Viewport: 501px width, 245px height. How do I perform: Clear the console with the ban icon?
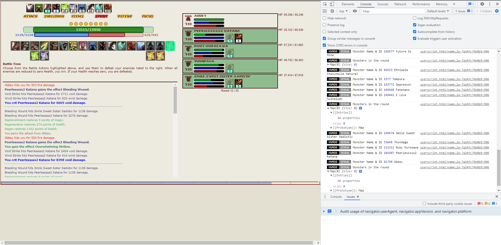pyautogui.click(x=332, y=11)
